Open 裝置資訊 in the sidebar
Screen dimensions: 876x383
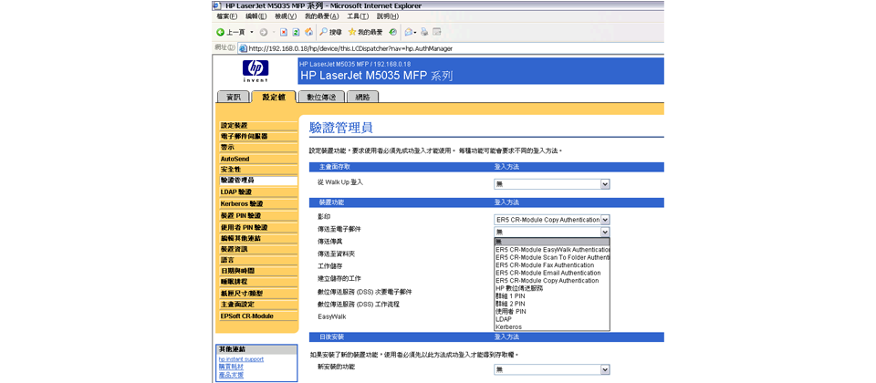[258, 249]
